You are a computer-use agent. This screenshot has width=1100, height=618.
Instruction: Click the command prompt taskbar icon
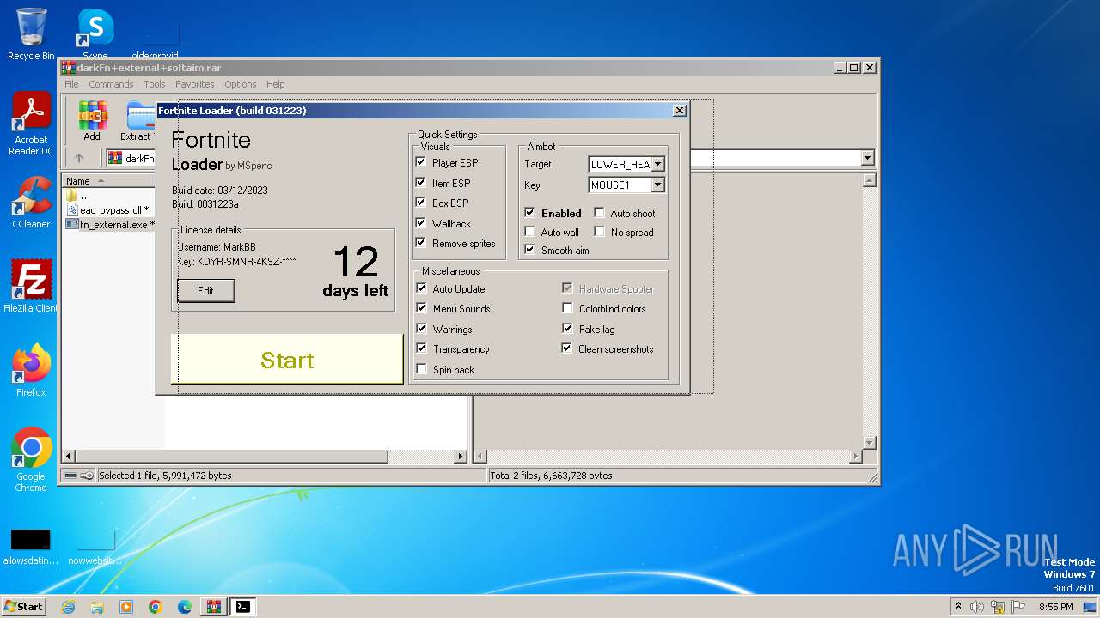[243, 607]
